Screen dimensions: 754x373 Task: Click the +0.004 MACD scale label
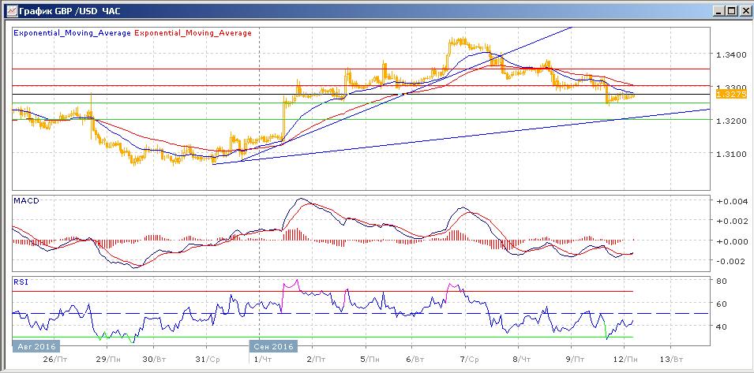point(731,202)
